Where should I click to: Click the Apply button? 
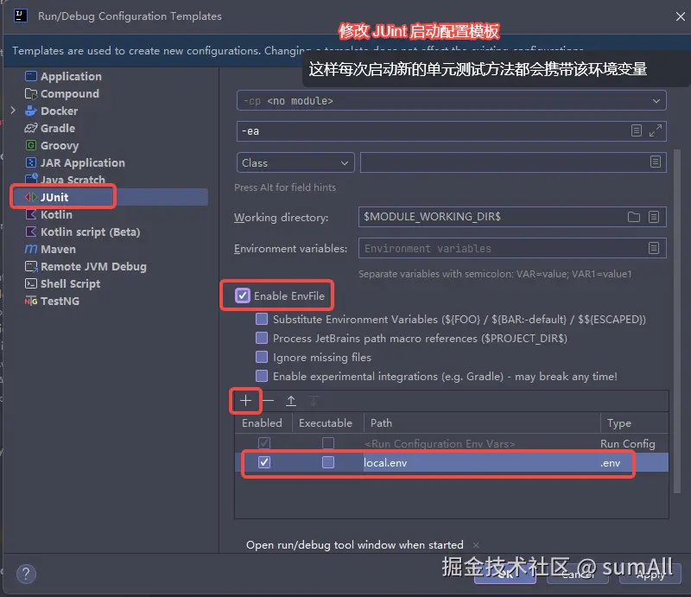click(x=650, y=575)
